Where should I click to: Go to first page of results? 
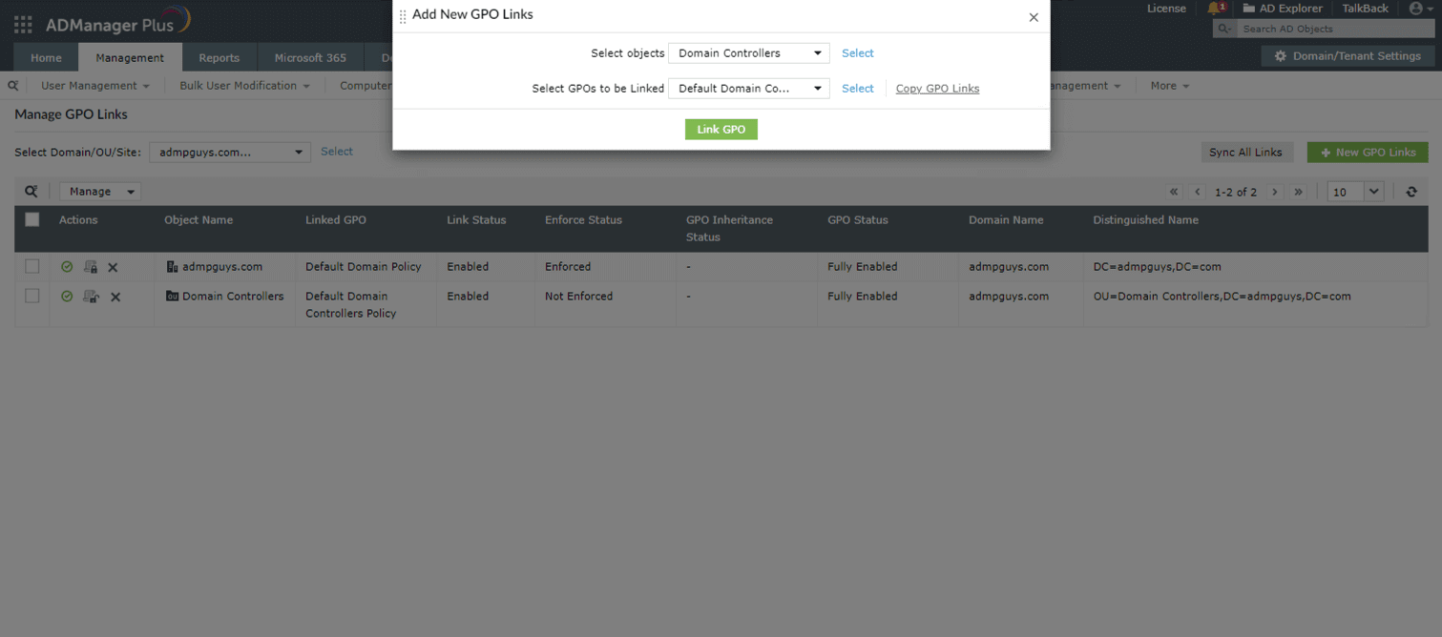click(1174, 192)
